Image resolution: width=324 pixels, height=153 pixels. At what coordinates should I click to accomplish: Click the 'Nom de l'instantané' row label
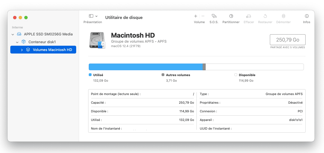[106, 128]
